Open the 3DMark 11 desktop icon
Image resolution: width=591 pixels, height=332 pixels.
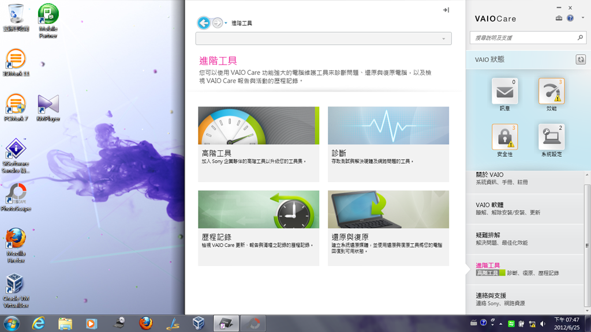tap(16, 62)
